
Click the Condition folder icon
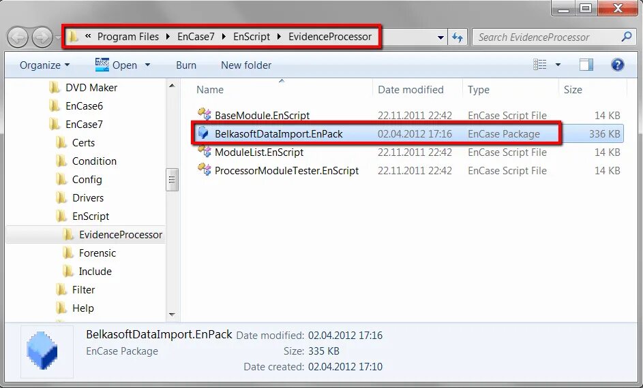point(61,161)
